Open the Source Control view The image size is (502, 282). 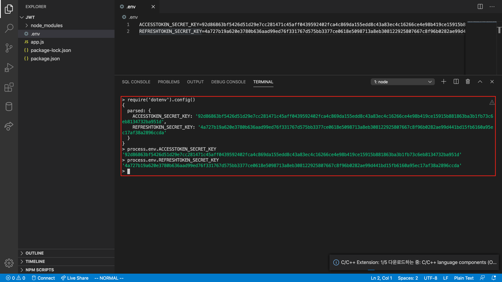(x=9, y=48)
